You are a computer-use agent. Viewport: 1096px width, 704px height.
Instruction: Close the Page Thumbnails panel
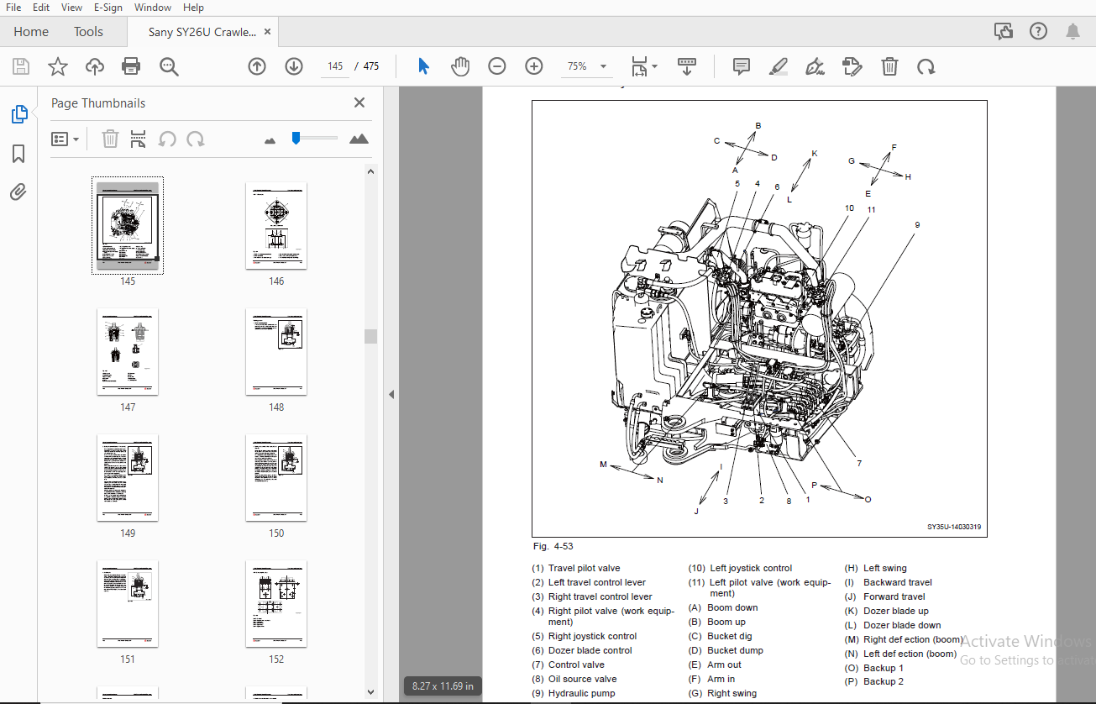pyautogui.click(x=359, y=102)
